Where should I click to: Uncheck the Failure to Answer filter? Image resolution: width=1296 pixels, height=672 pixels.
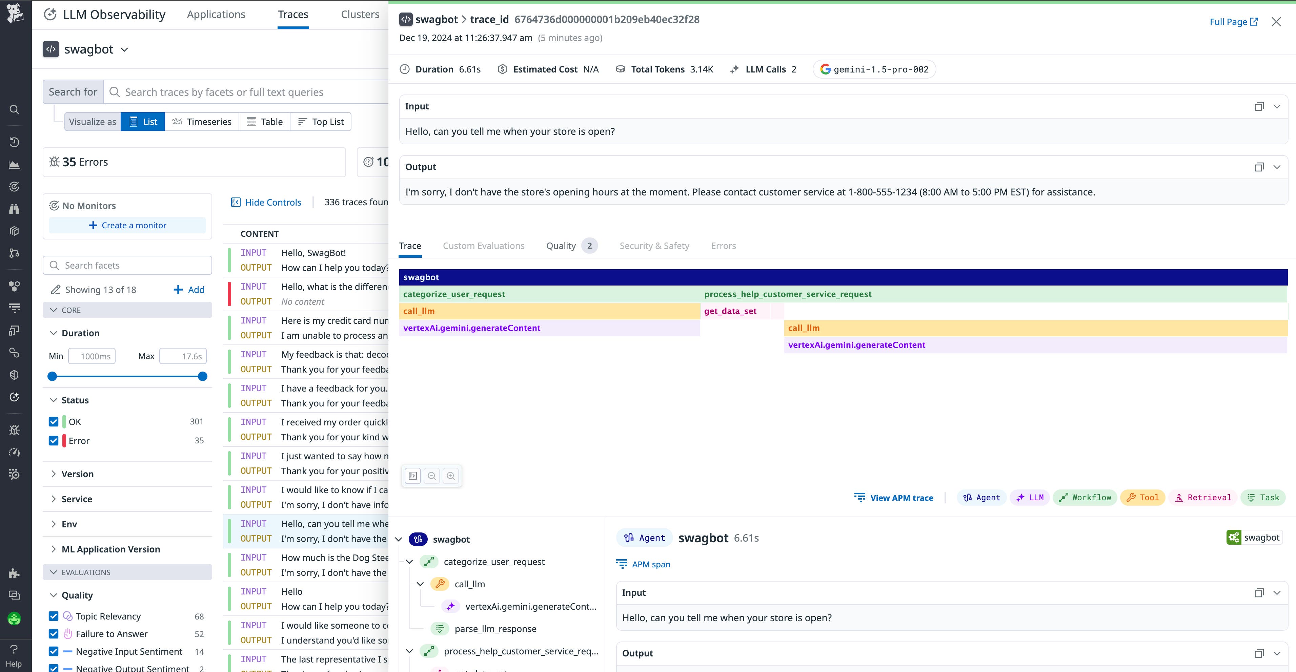[x=53, y=634]
